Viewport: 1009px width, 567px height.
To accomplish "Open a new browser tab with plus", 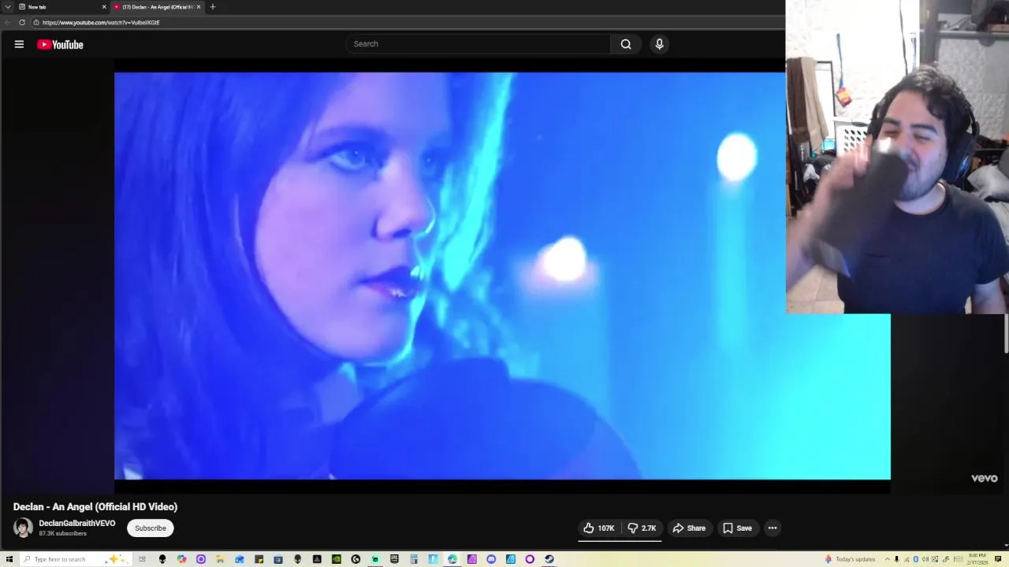I will pos(212,7).
